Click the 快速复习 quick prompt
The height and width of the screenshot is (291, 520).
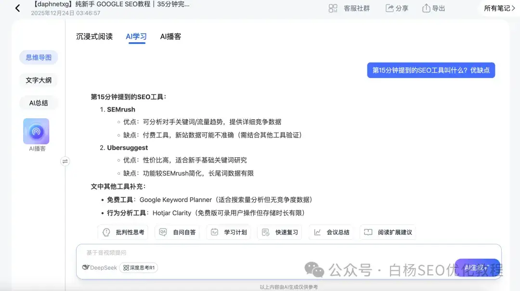click(280, 232)
